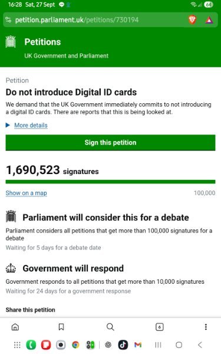Open bookmarks icon in bottom toolbar
221x354 pixels.
(x=61, y=327)
